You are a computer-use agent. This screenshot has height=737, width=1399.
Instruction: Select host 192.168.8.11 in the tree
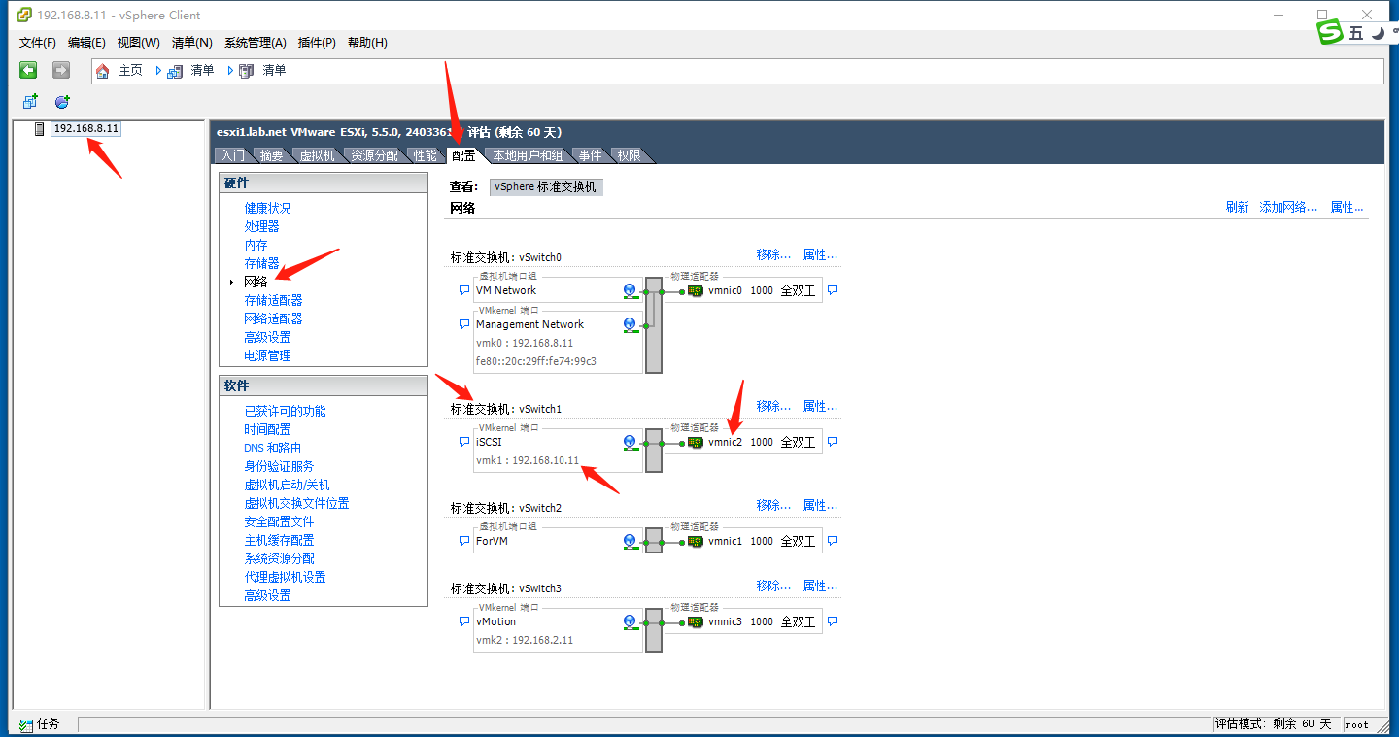(85, 129)
